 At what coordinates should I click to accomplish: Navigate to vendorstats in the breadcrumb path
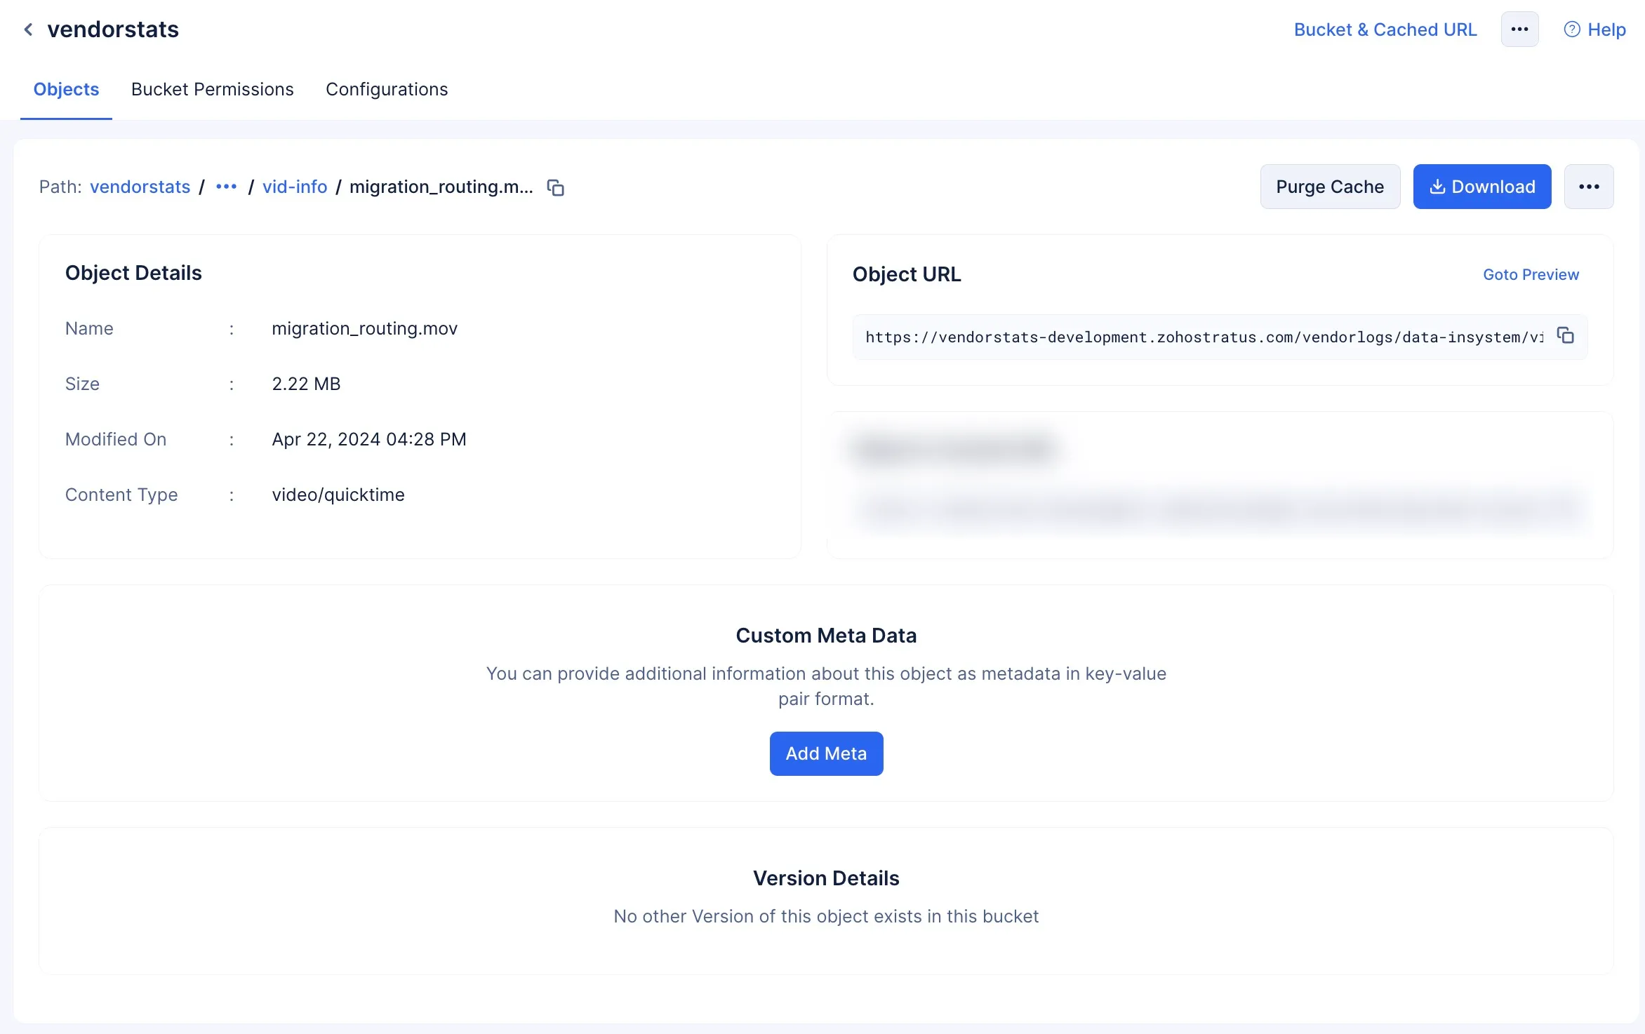pyautogui.click(x=140, y=187)
